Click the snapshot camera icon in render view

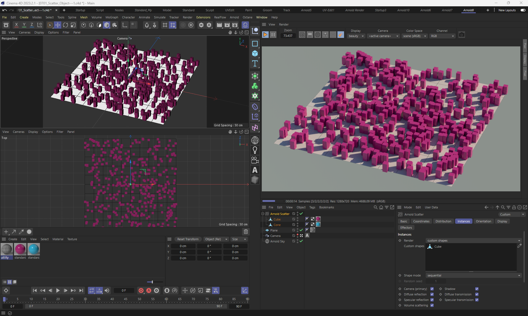tap(461, 35)
